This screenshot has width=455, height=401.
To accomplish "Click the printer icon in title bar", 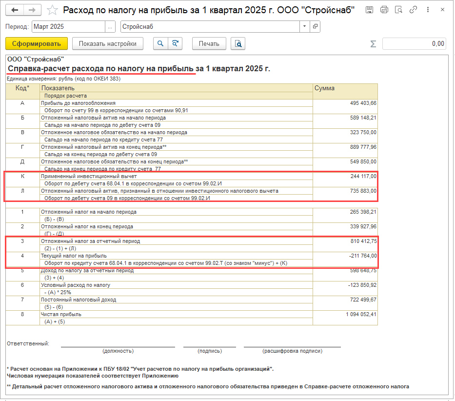I will pos(384,10).
